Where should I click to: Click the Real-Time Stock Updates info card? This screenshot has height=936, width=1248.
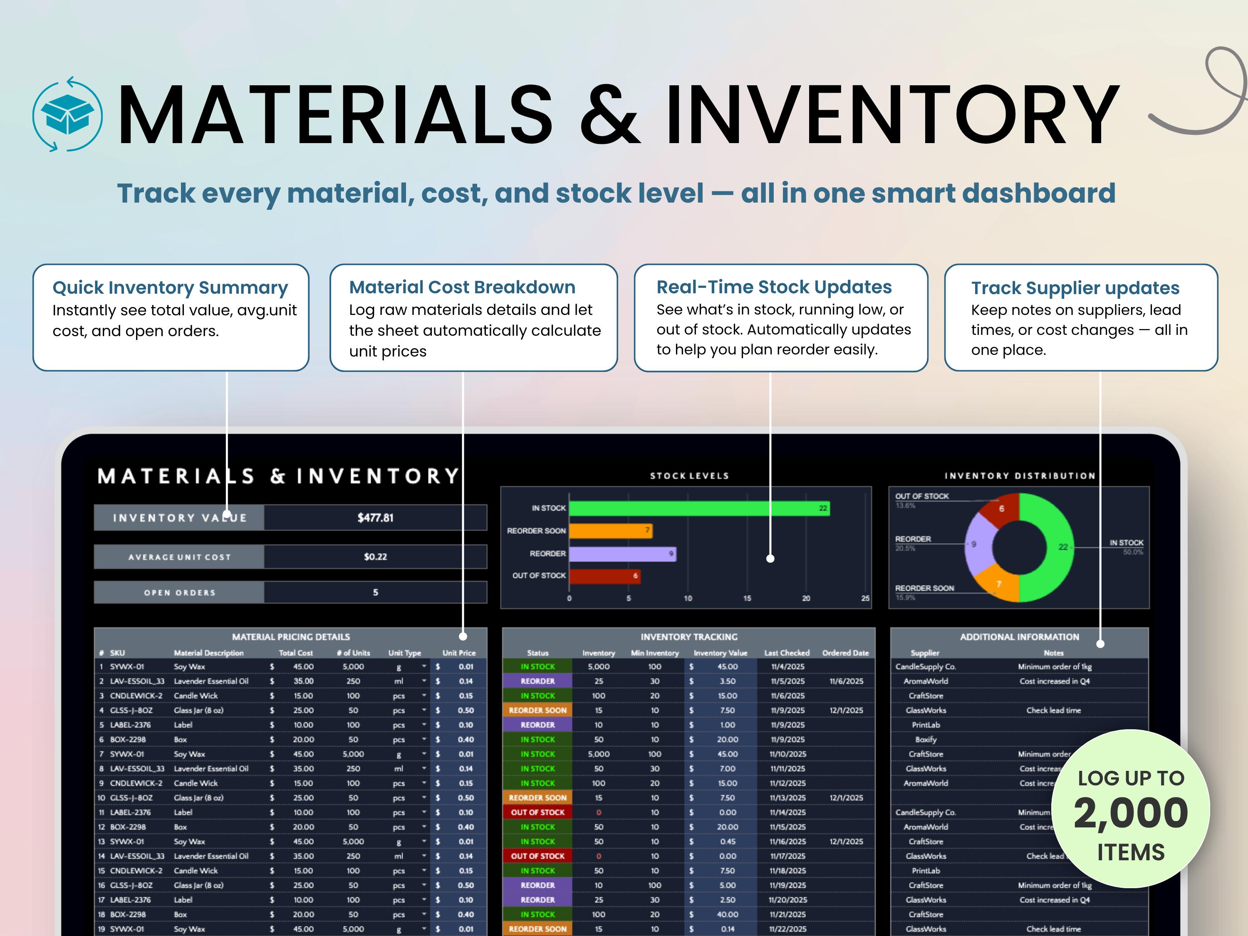click(x=781, y=318)
